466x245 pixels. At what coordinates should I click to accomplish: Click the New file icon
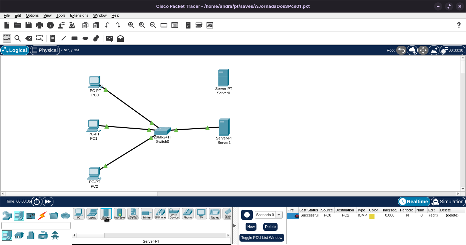[x=7, y=25]
